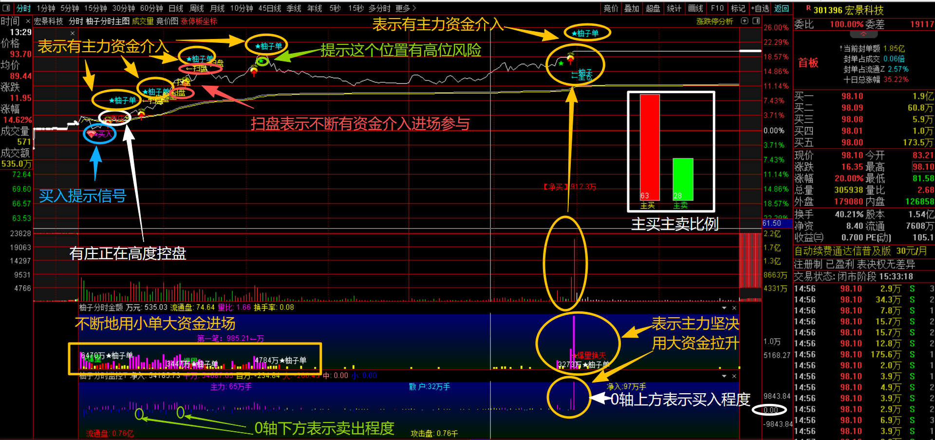Switch to the 15秒 tick period

point(356,8)
